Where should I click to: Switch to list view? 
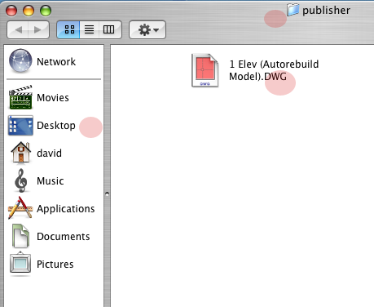coord(89,29)
